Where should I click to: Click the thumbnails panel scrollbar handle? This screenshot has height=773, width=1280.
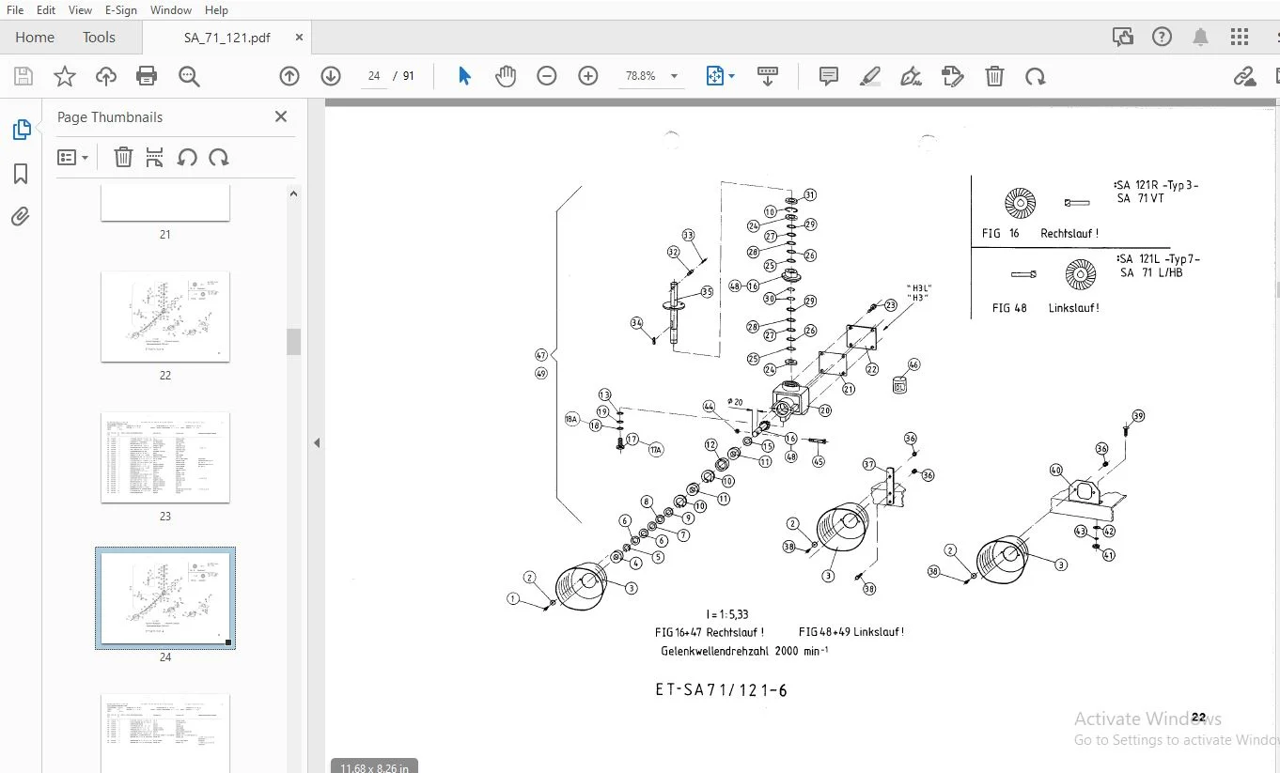(x=294, y=342)
